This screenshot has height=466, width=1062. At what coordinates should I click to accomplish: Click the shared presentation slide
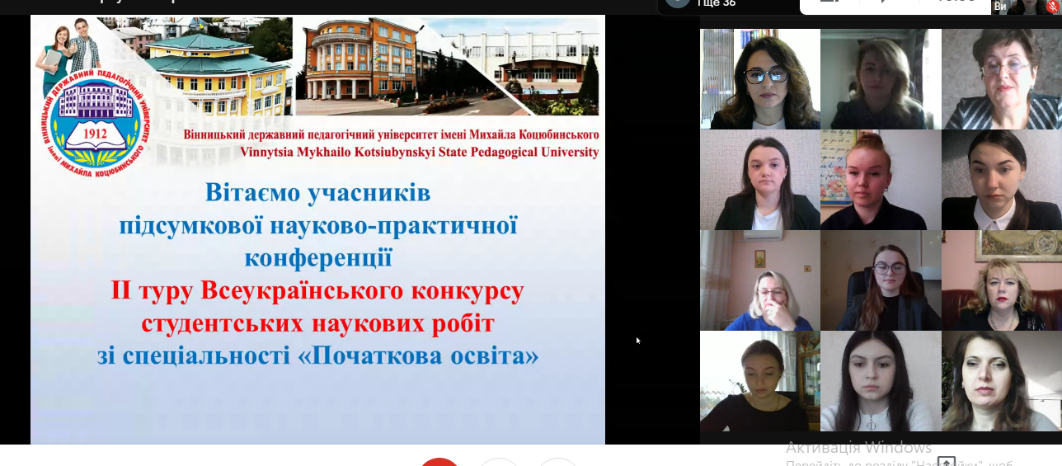point(317,272)
